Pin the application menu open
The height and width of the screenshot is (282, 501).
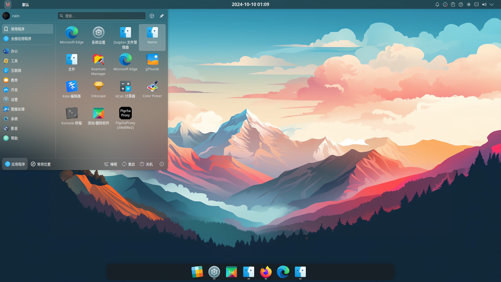click(162, 16)
